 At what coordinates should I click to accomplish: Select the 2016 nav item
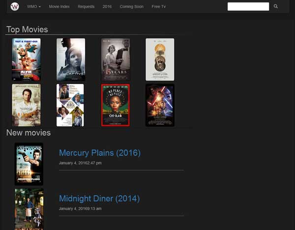coord(107,6)
